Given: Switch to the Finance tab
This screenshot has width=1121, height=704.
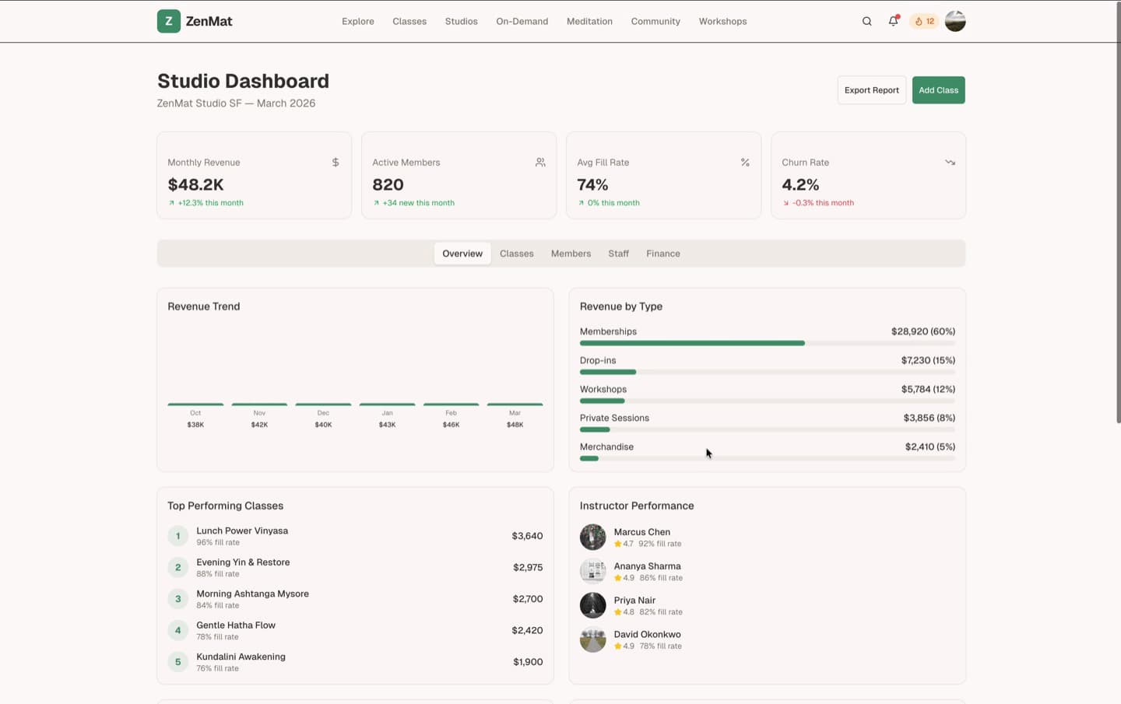Looking at the screenshot, I should click(663, 254).
